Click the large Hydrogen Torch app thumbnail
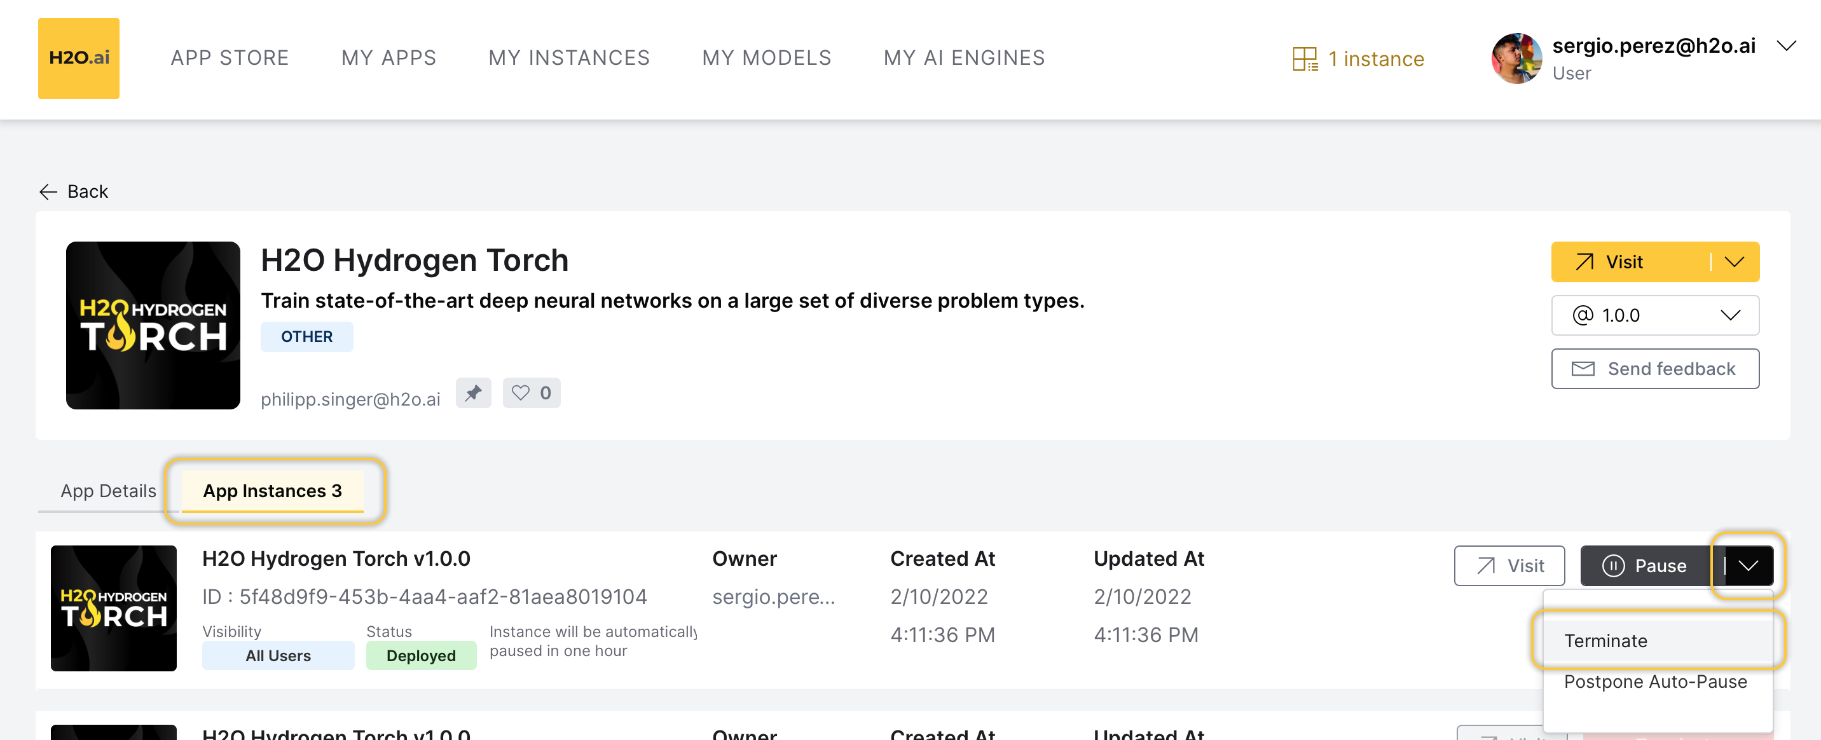This screenshot has height=740, width=1821. [153, 325]
